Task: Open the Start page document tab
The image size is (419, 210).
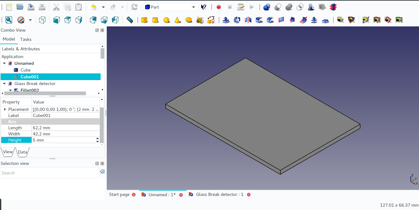Action: tap(119, 194)
